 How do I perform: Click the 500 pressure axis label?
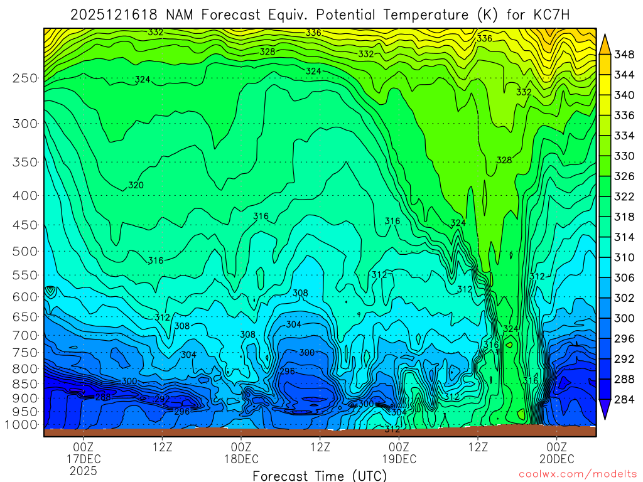pyautogui.click(x=25, y=251)
